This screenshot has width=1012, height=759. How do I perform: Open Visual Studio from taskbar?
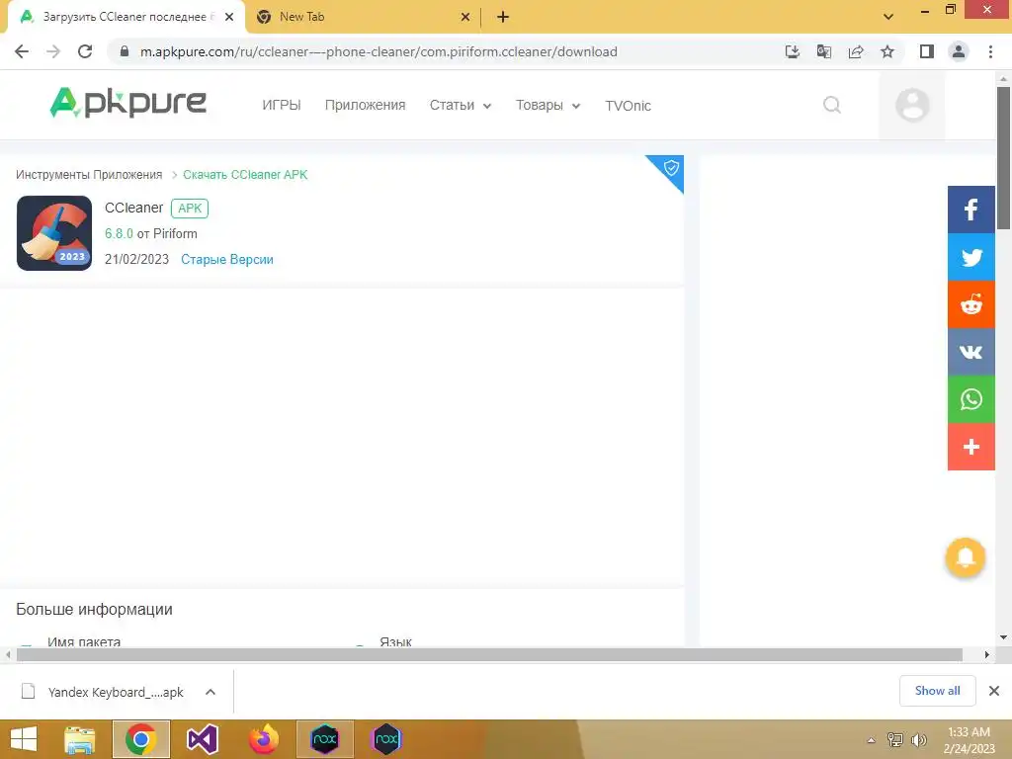pos(202,739)
